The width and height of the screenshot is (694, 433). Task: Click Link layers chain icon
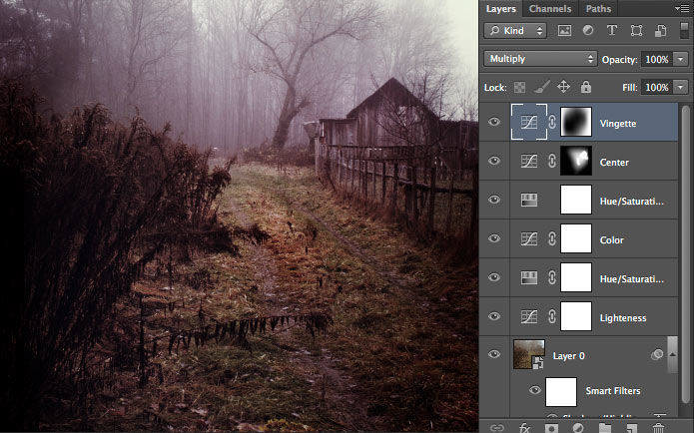click(497, 428)
